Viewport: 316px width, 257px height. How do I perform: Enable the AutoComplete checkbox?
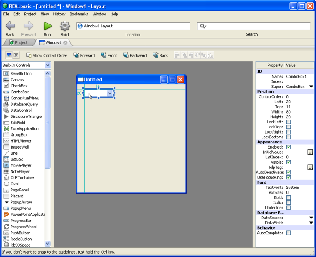coord(289,233)
